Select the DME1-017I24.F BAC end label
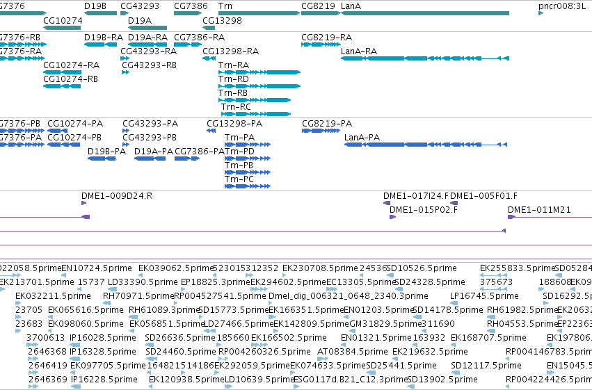The height and width of the screenshot is (390, 592). point(416,196)
